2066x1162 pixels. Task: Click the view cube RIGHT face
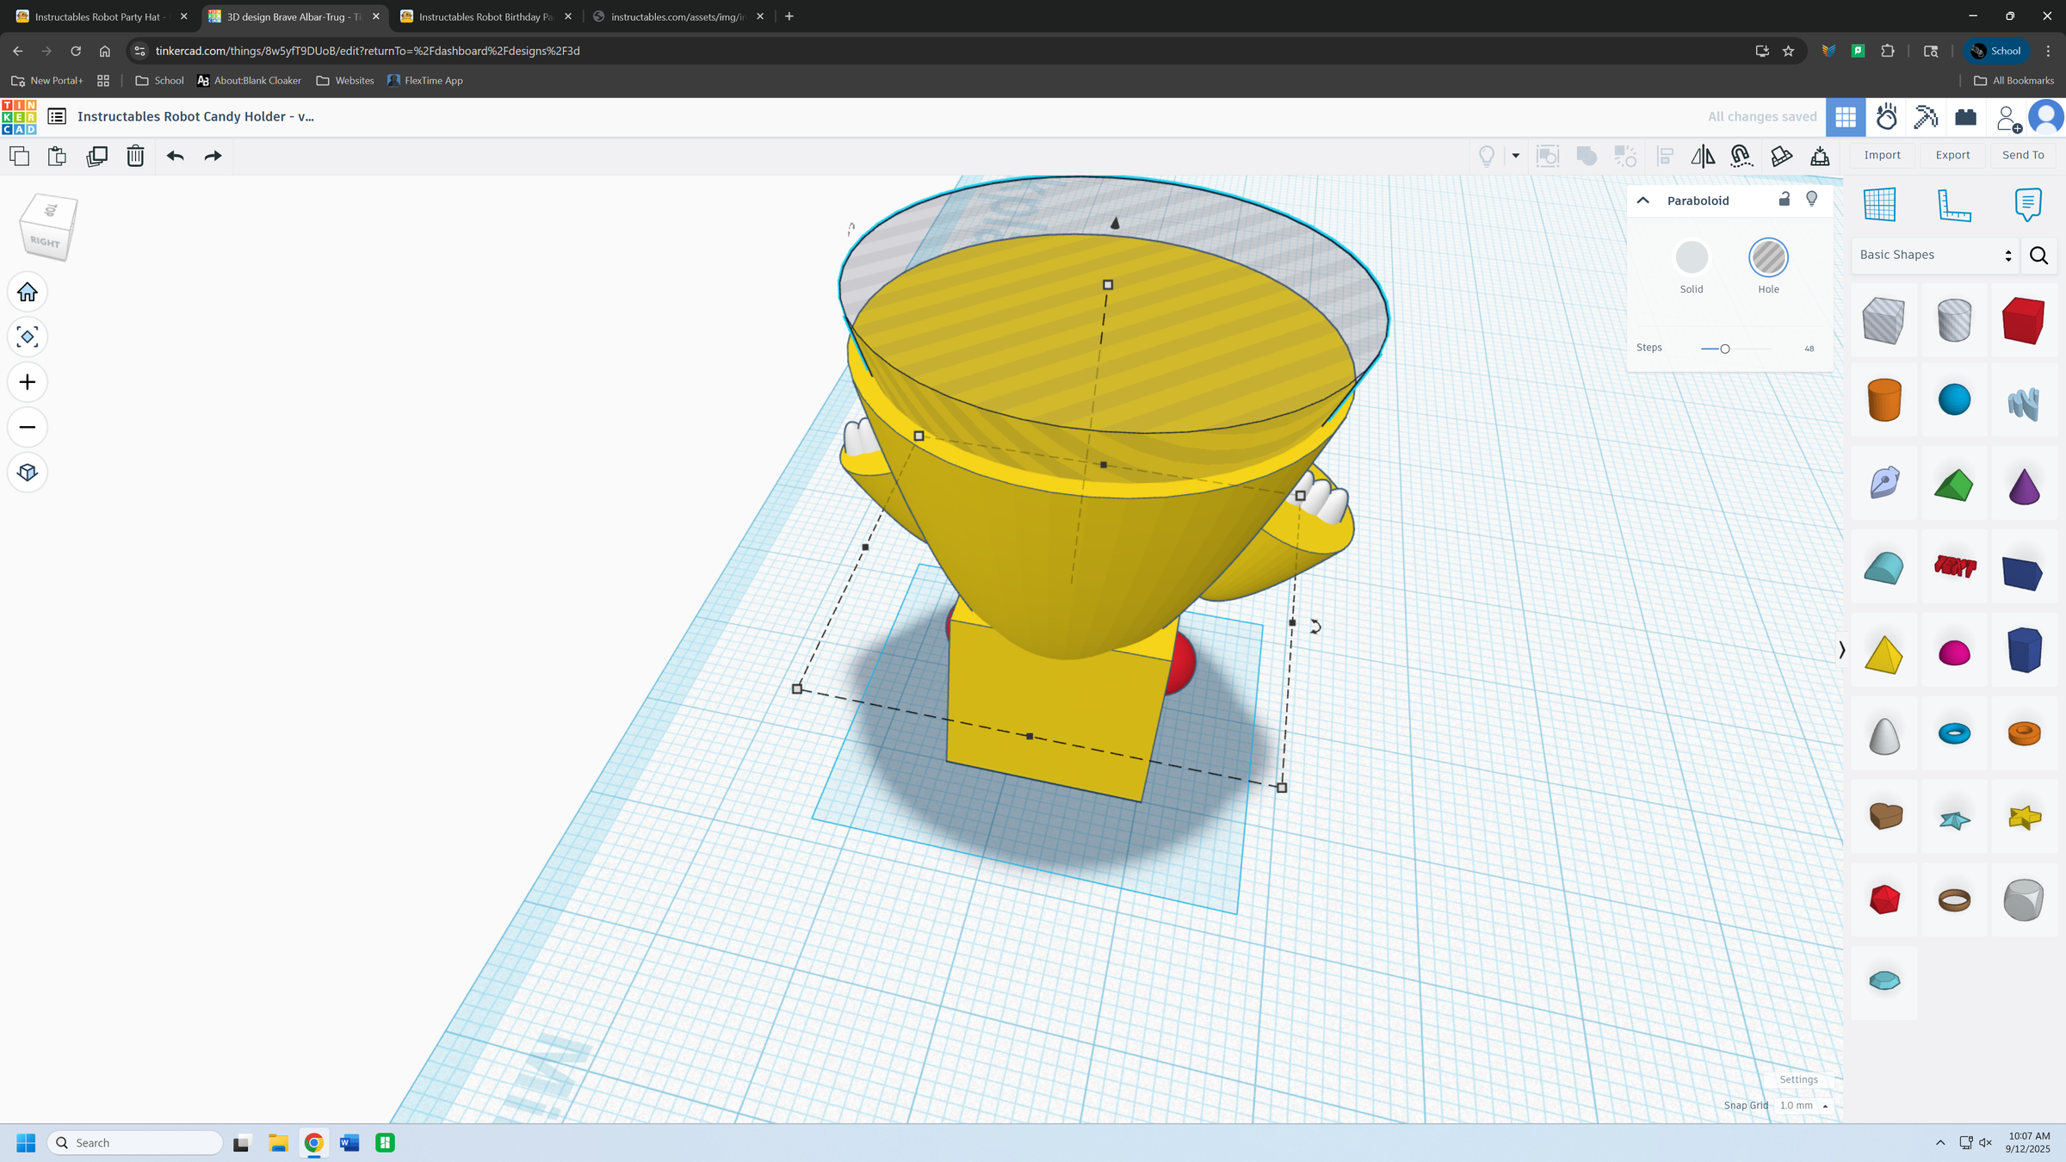(46, 242)
